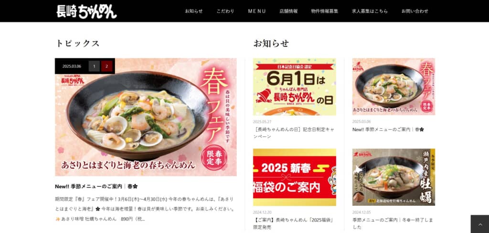
Task: Open 求人募集はこちら link
Action: [370, 11]
